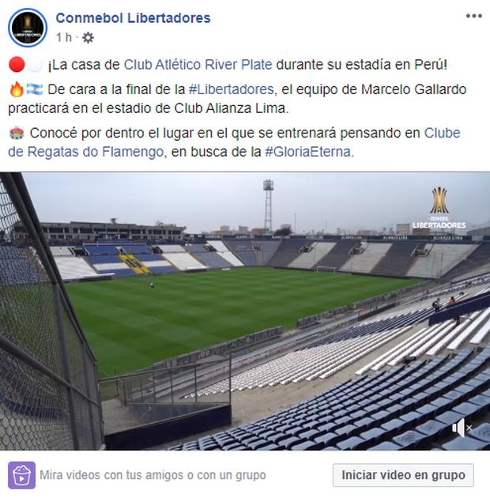
Task: Open the three-dot post options menu
Action: (x=473, y=16)
